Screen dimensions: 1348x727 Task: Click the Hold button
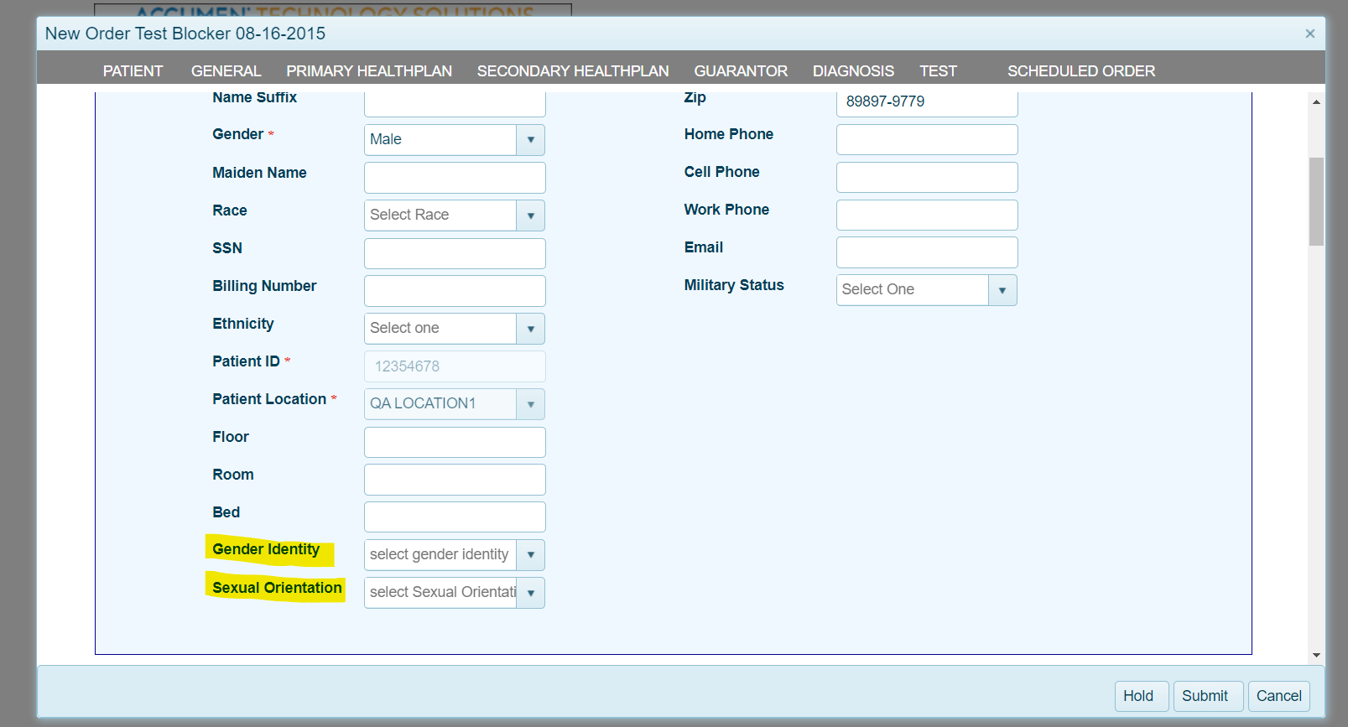point(1138,696)
